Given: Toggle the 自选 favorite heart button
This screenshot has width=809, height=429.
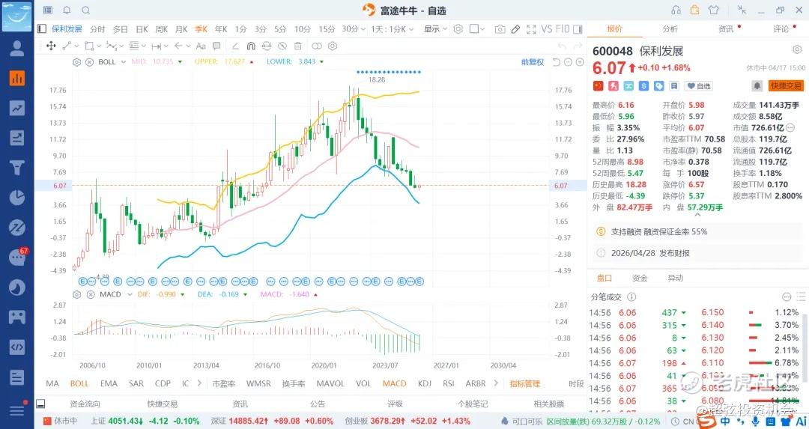Looking at the screenshot, I should [699, 86].
